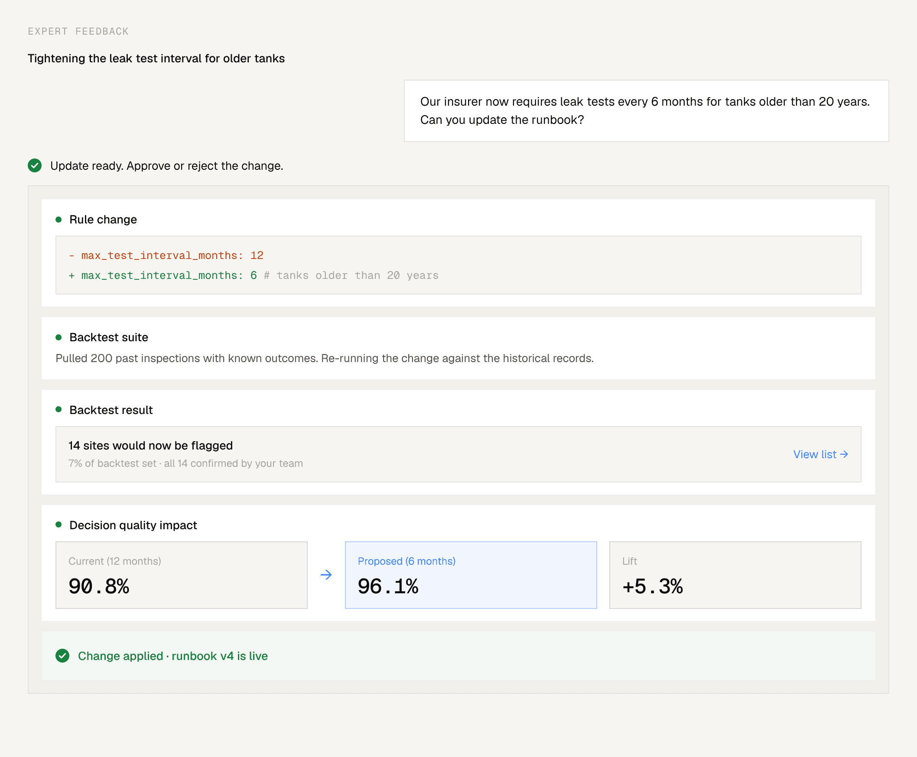Screen dimensions: 917x757
Task: Click the dot beside Decision quality impact
Action: (59, 524)
